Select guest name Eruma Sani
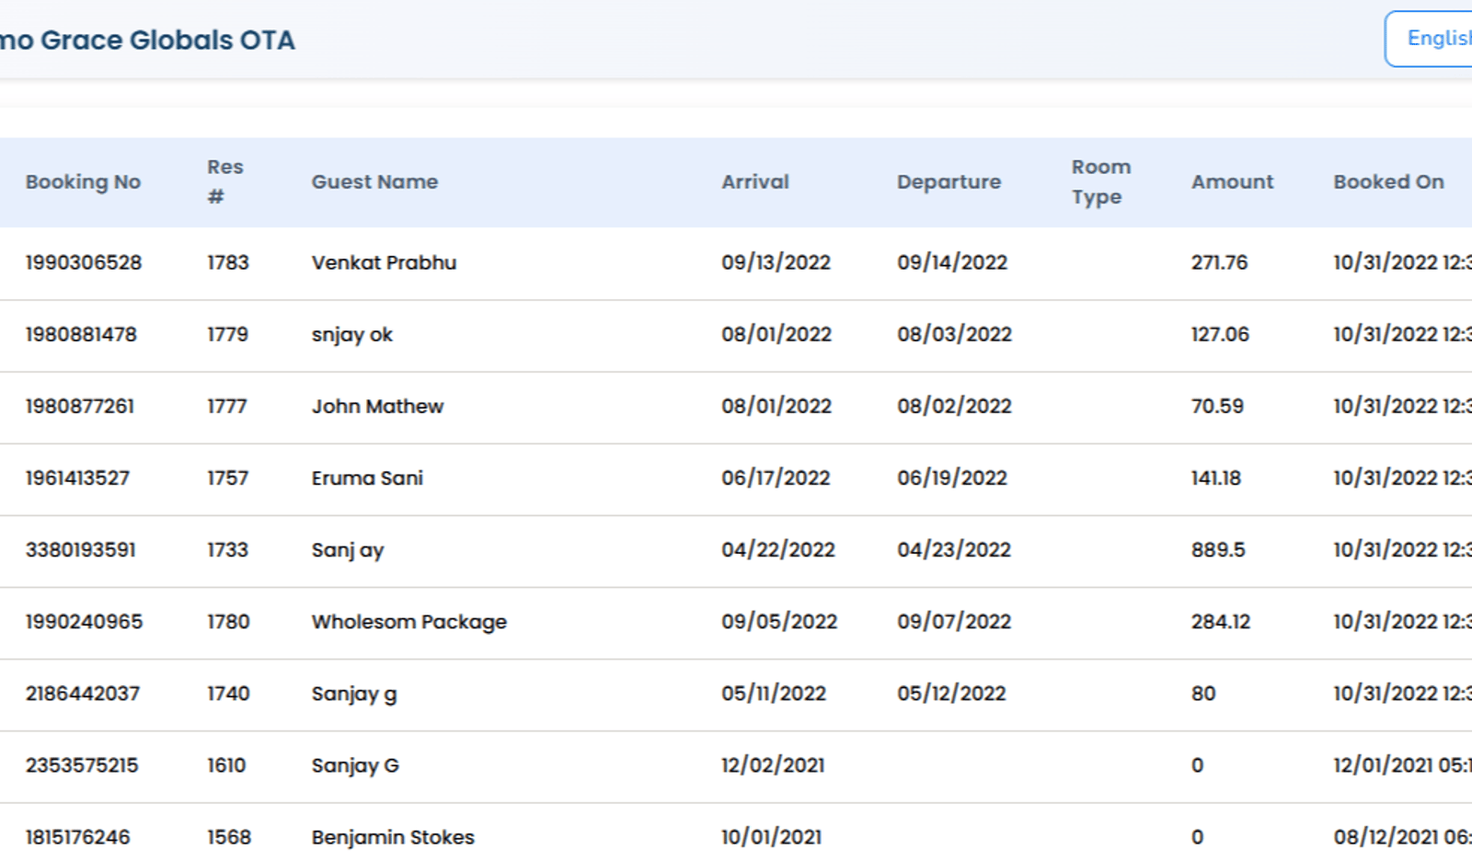This screenshot has width=1472, height=862. [367, 477]
